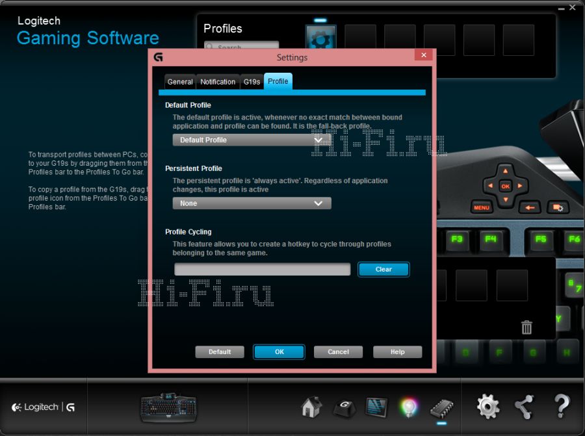Expand the Persistent Profile None dropdown
Image resolution: width=585 pixels, height=436 pixels.
pos(252,203)
